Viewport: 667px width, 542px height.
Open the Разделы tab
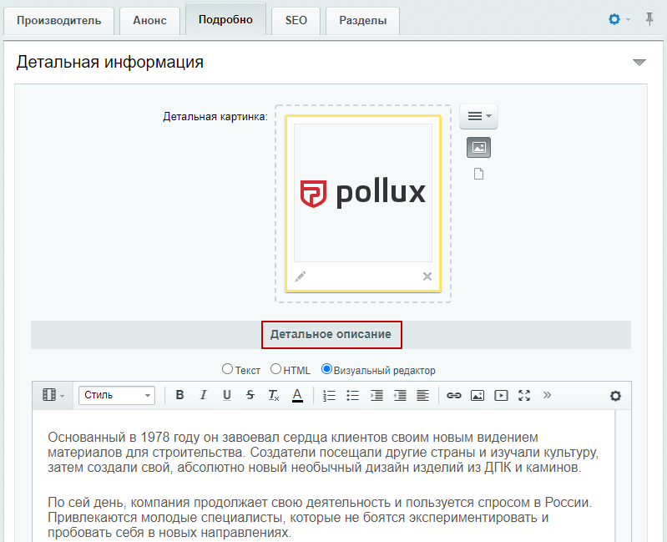click(x=363, y=20)
